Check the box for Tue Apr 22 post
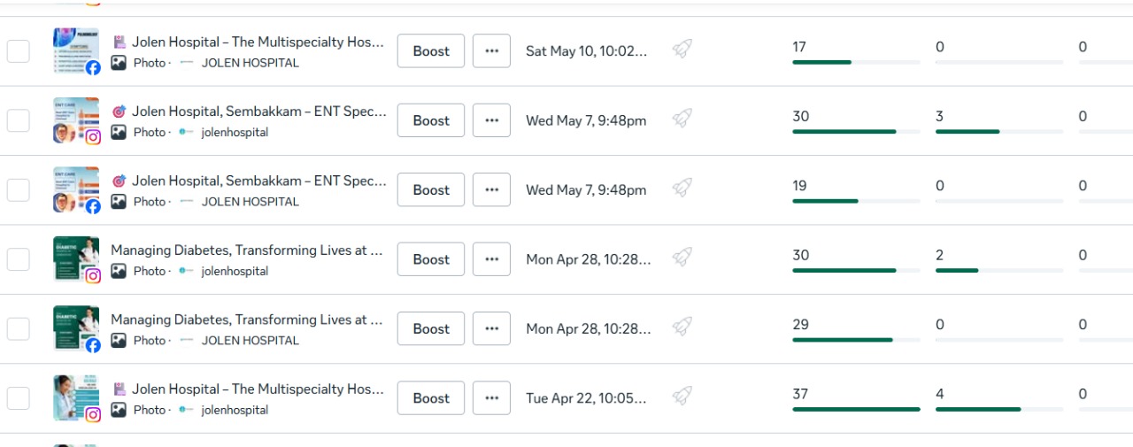 (19, 398)
